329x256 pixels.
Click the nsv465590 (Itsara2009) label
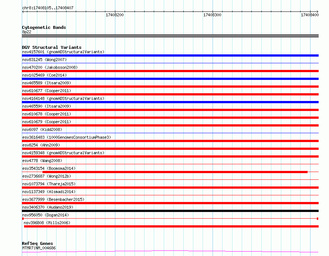tap(47, 106)
